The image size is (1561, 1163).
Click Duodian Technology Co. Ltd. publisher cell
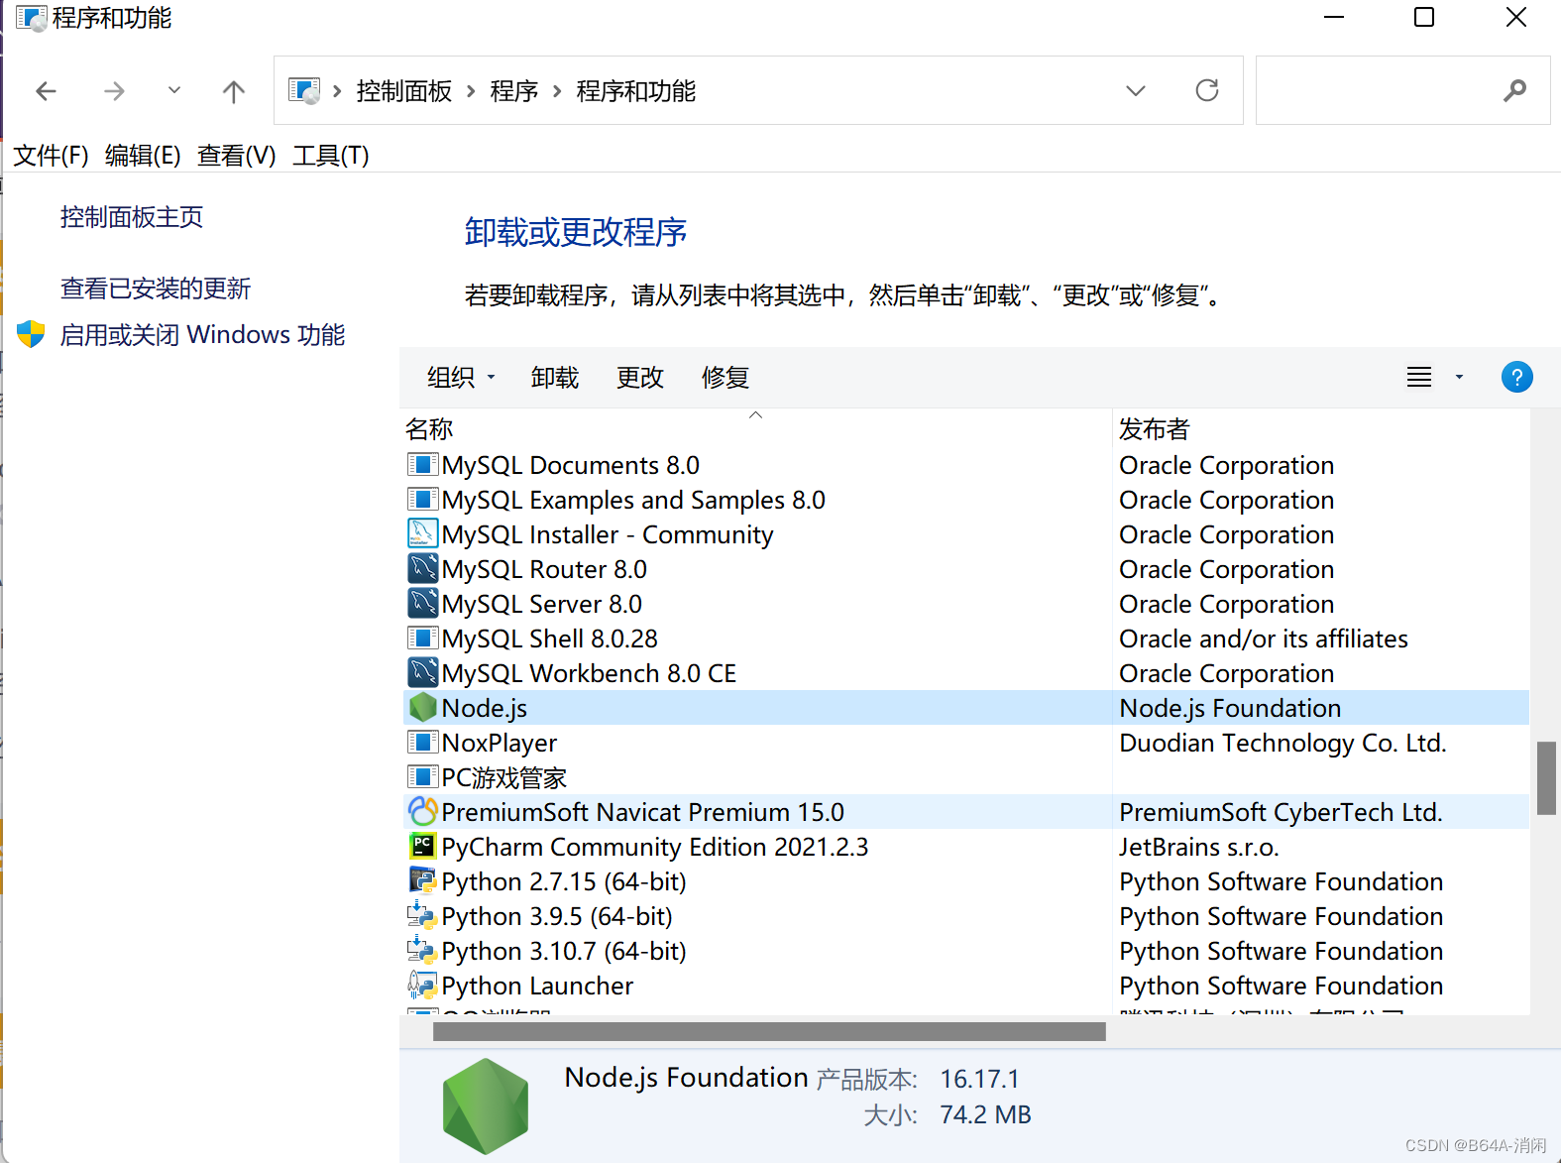point(1282,743)
